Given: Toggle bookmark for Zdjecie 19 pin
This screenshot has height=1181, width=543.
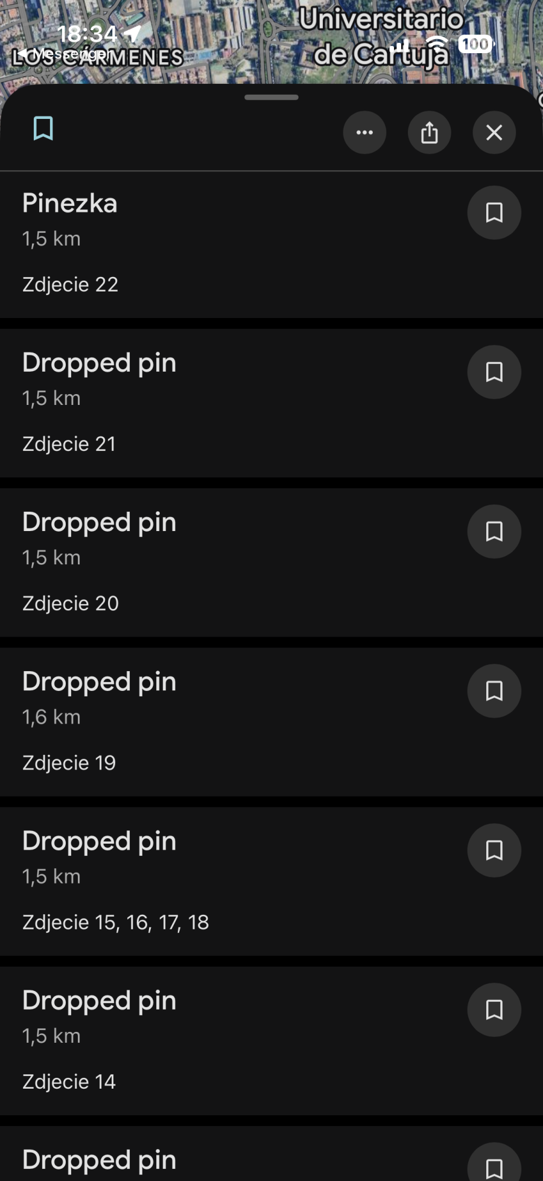Looking at the screenshot, I should (494, 690).
